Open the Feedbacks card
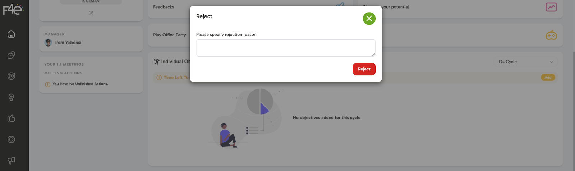575x171 pixels. click(164, 7)
